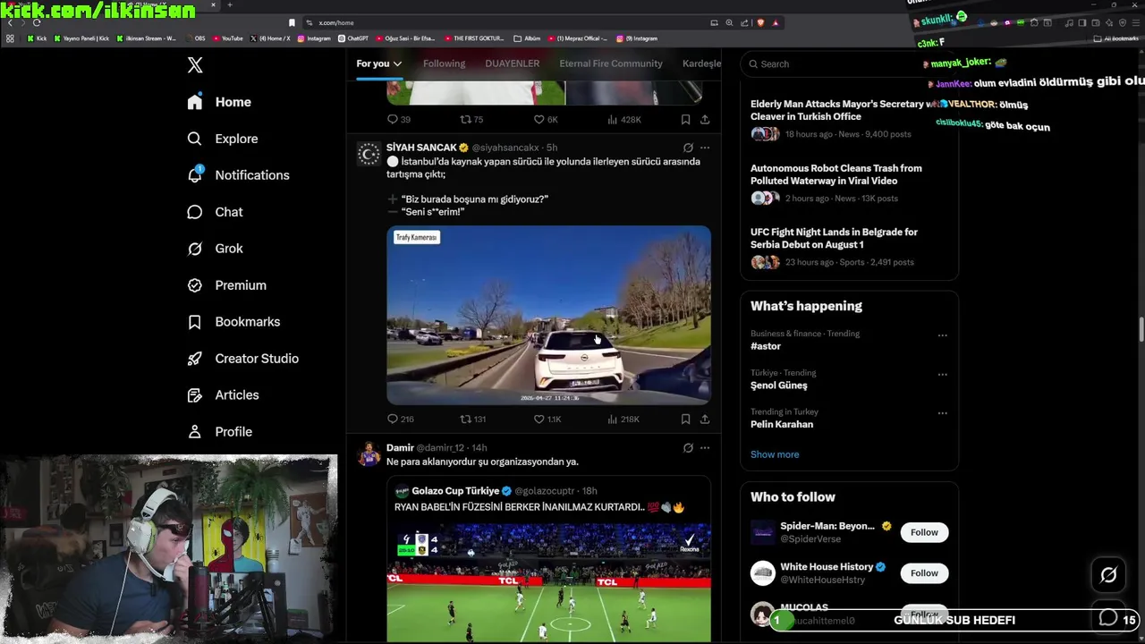This screenshot has width=1145, height=644.
Task: Open more options on SİYAH SANCAK post
Action: click(x=705, y=148)
